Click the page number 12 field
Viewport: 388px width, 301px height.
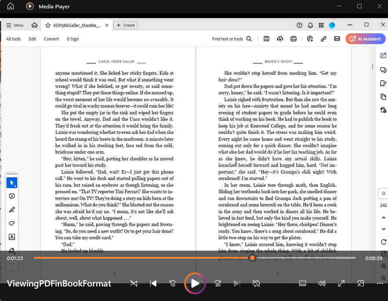(383, 193)
